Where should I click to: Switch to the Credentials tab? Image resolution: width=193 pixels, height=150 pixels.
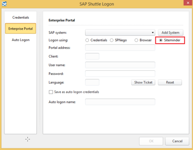tap(20, 17)
